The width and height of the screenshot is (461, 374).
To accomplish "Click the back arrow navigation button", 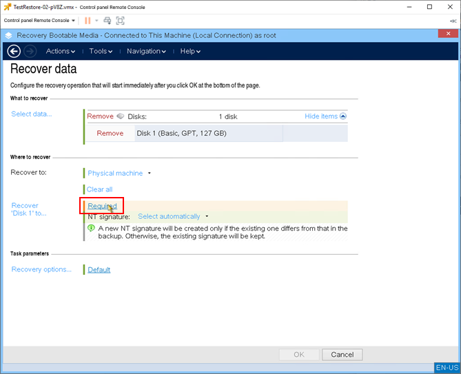I will (x=13, y=51).
